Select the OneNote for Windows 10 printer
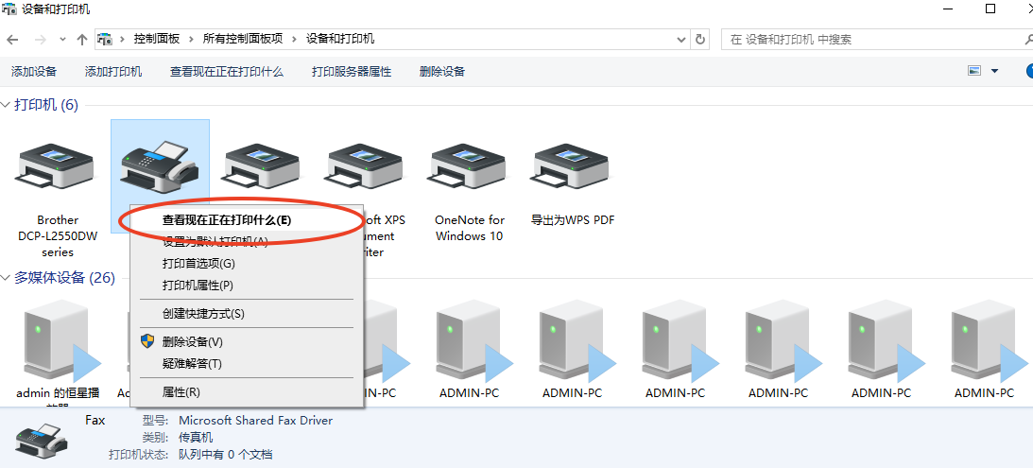This screenshot has height=468, width=1033. (469, 168)
